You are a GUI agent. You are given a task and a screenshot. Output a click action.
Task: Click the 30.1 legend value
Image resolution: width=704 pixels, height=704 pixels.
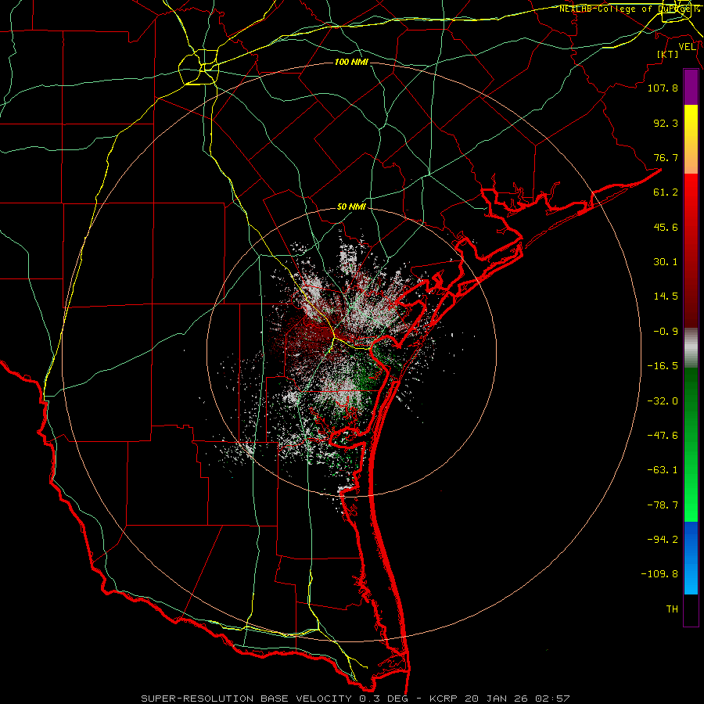click(x=666, y=262)
